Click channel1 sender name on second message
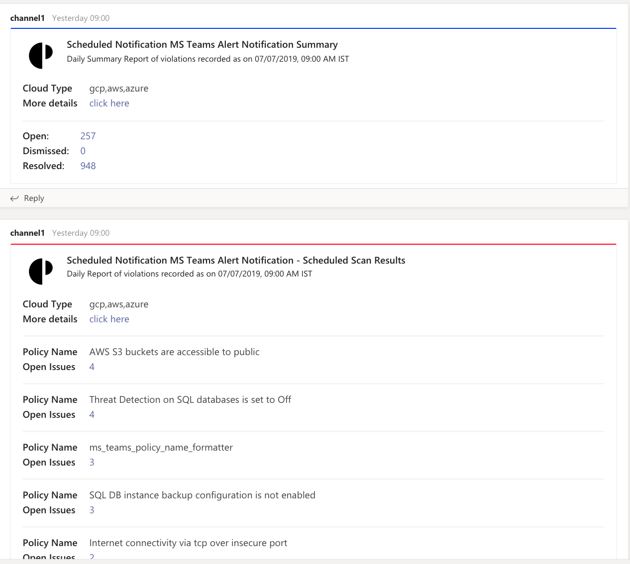Screen dimensions: 630x564 tap(27, 233)
